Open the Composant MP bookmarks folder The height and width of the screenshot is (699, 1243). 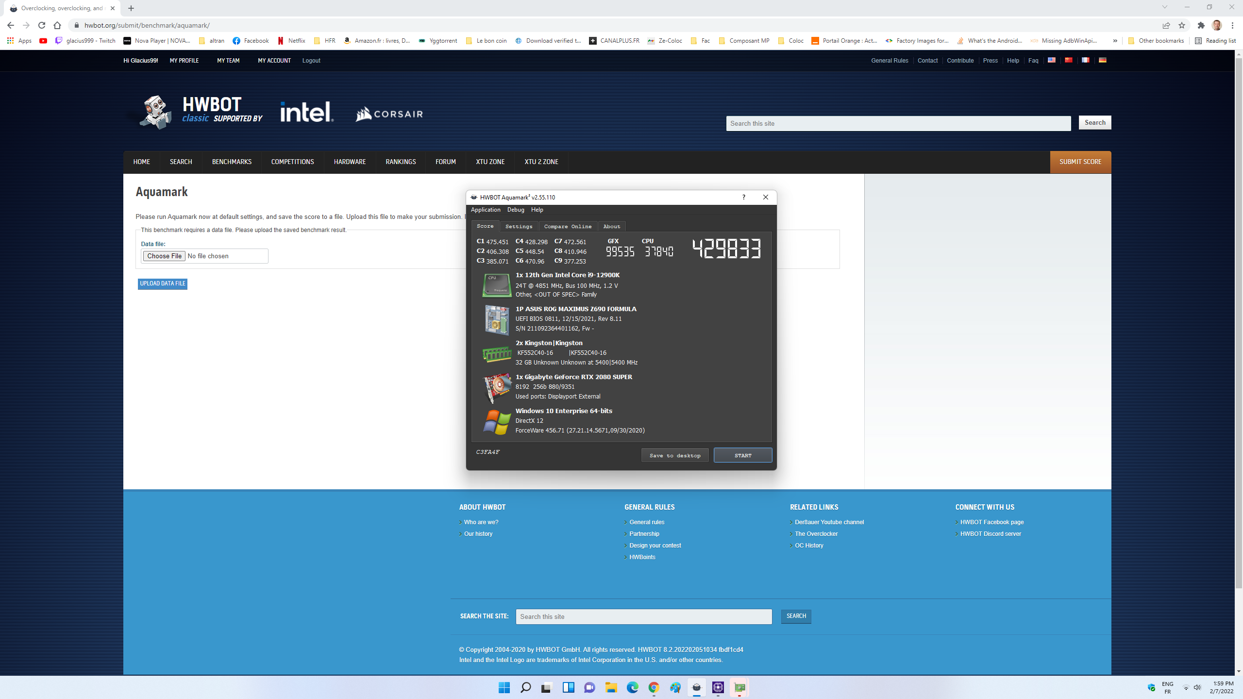coord(744,41)
